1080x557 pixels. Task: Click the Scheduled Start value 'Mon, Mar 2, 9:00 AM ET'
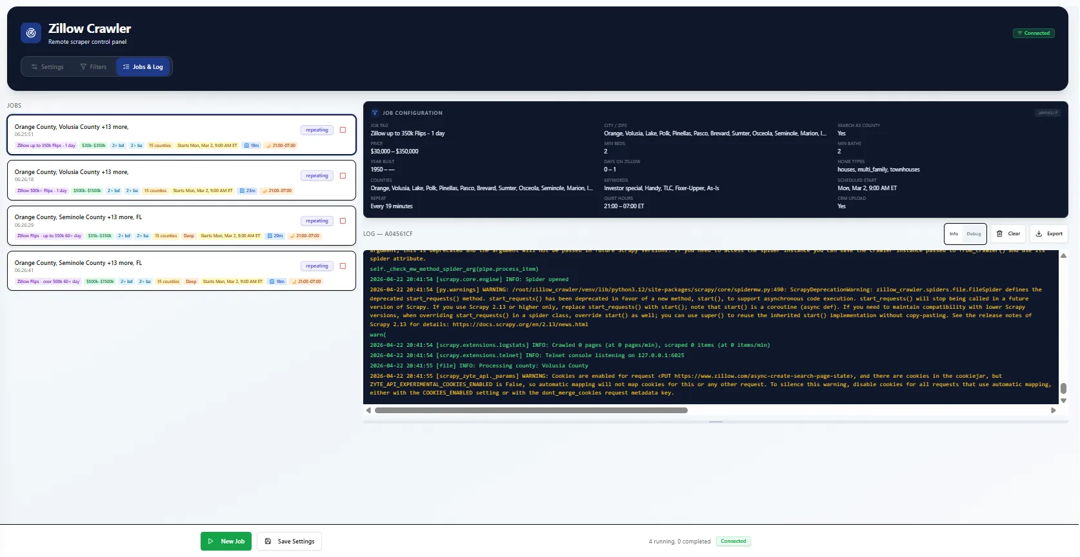pos(867,188)
